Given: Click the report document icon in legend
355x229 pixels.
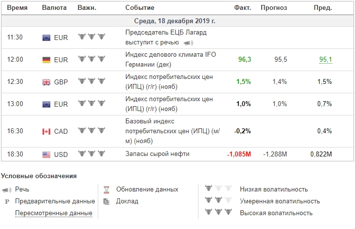Looking at the screenshot, I should [x=106, y=201].
